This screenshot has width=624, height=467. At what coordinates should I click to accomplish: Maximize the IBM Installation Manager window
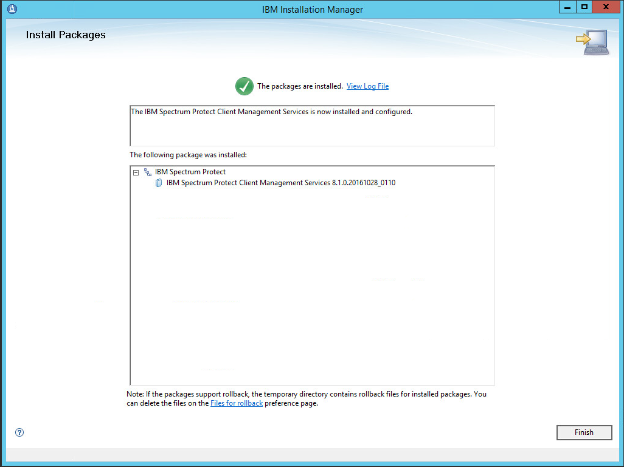(584, 8)
